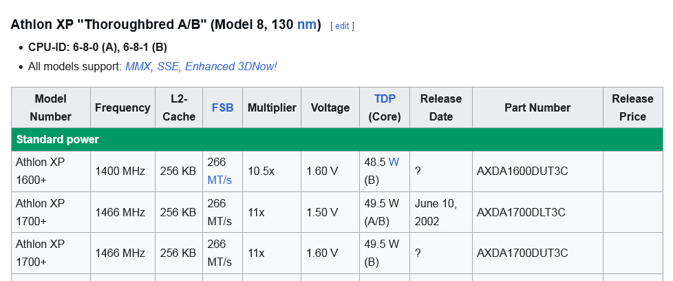The image size is (673, 281).
Task: Click the FSB column header link
Action: 222,108
